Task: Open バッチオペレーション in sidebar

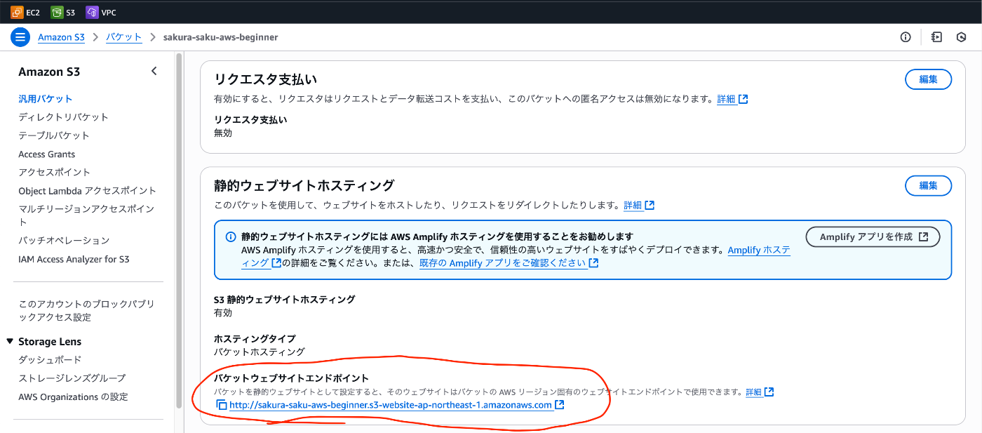Action: click(64, 241)
